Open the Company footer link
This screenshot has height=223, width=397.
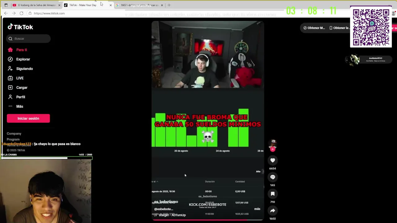coord(14,133)
